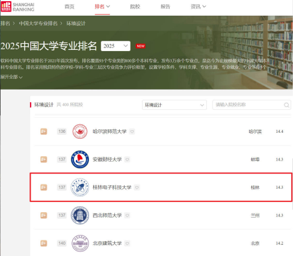
Task: Favorite 桂林电子科技大学 with heart icon
Action: [137, 187]
